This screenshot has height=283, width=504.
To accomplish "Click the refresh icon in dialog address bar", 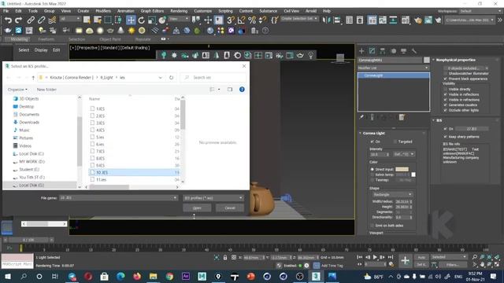I will (172, 77).
